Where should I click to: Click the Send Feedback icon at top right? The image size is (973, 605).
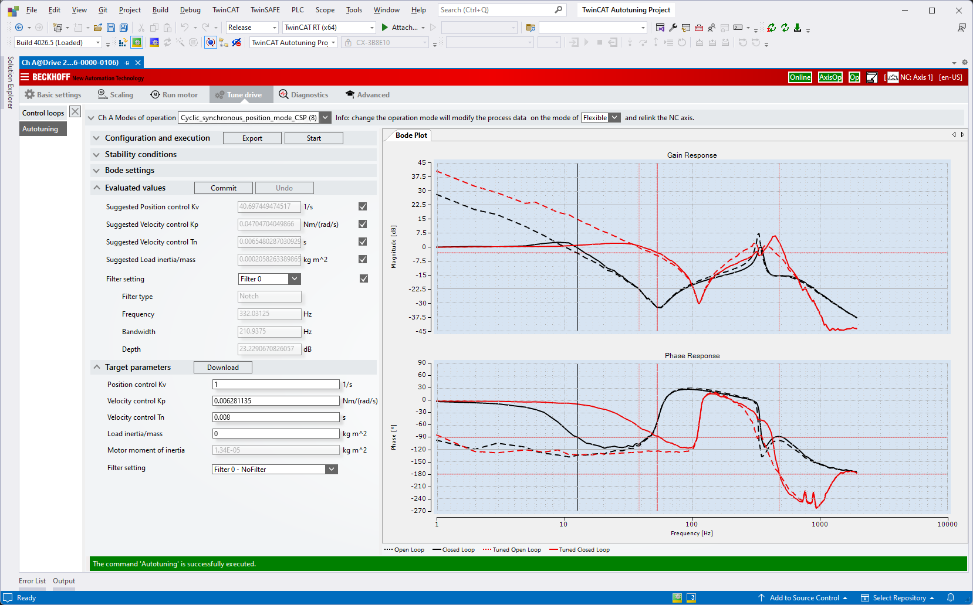point(961,28)
